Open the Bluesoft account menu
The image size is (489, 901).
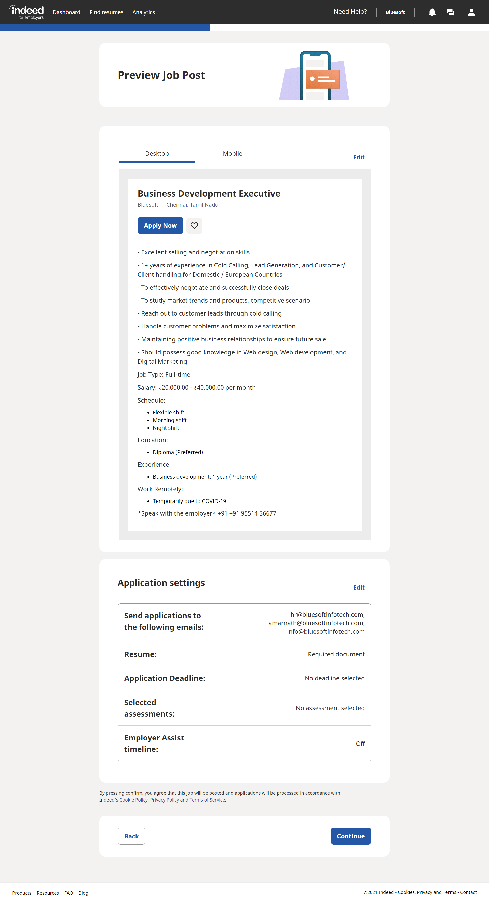[x=395, y=12]
